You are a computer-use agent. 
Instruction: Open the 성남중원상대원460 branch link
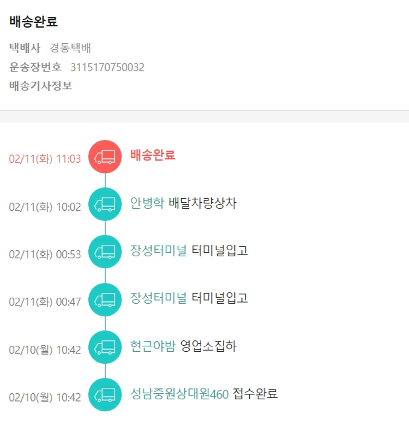click(x=179, y=393)
